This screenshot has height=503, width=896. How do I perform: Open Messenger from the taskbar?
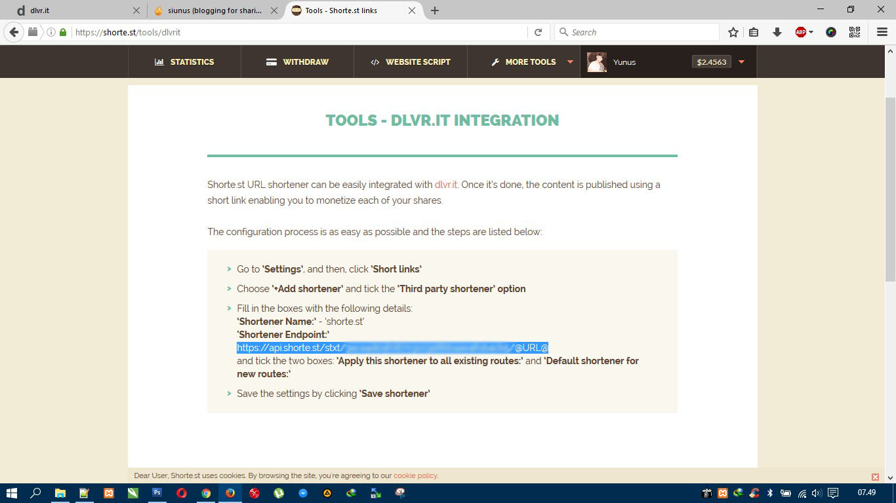click(x=303, y=493)
